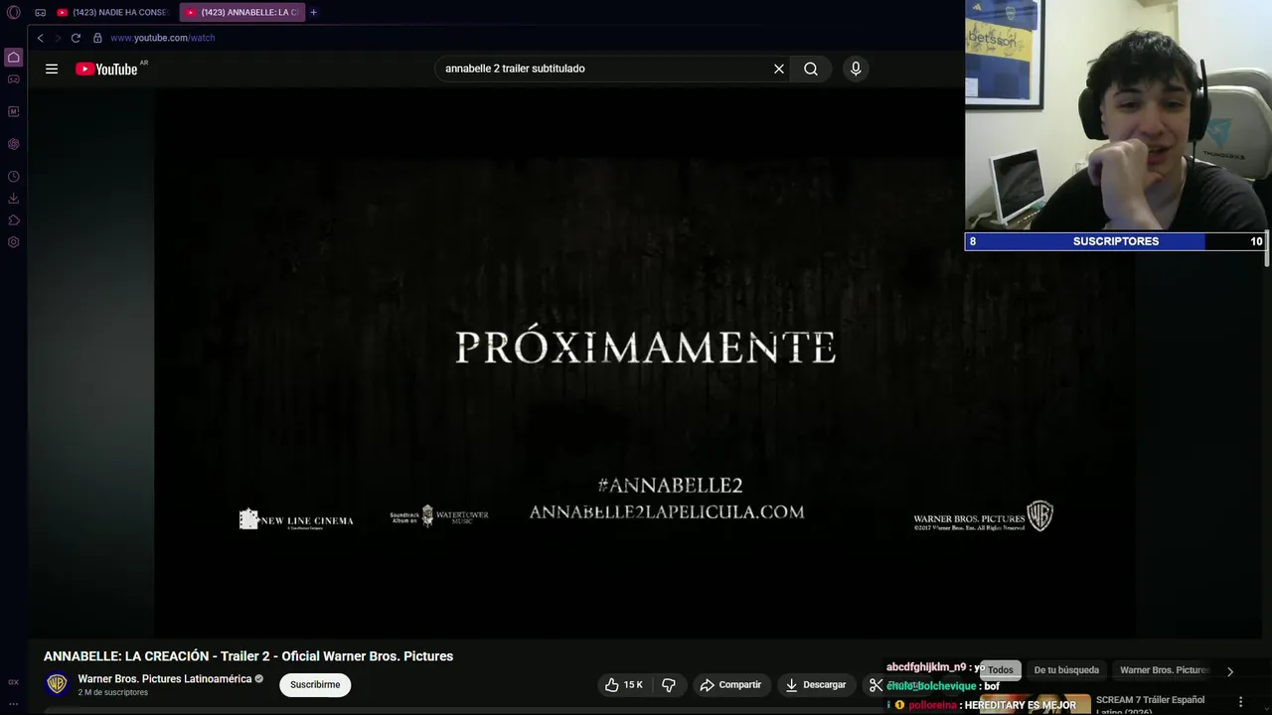The width and height of the screenshot is (1272, 715).
Task: Click the video player PRÓXIMAMENTE frame
Action: click(x=645, y=362)
